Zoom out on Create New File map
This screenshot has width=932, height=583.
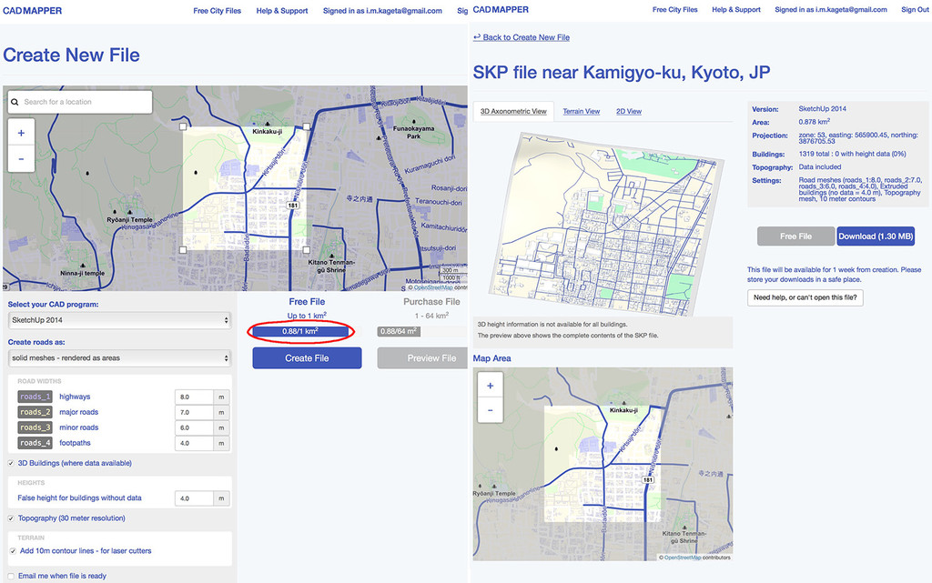tap(22, 159)
